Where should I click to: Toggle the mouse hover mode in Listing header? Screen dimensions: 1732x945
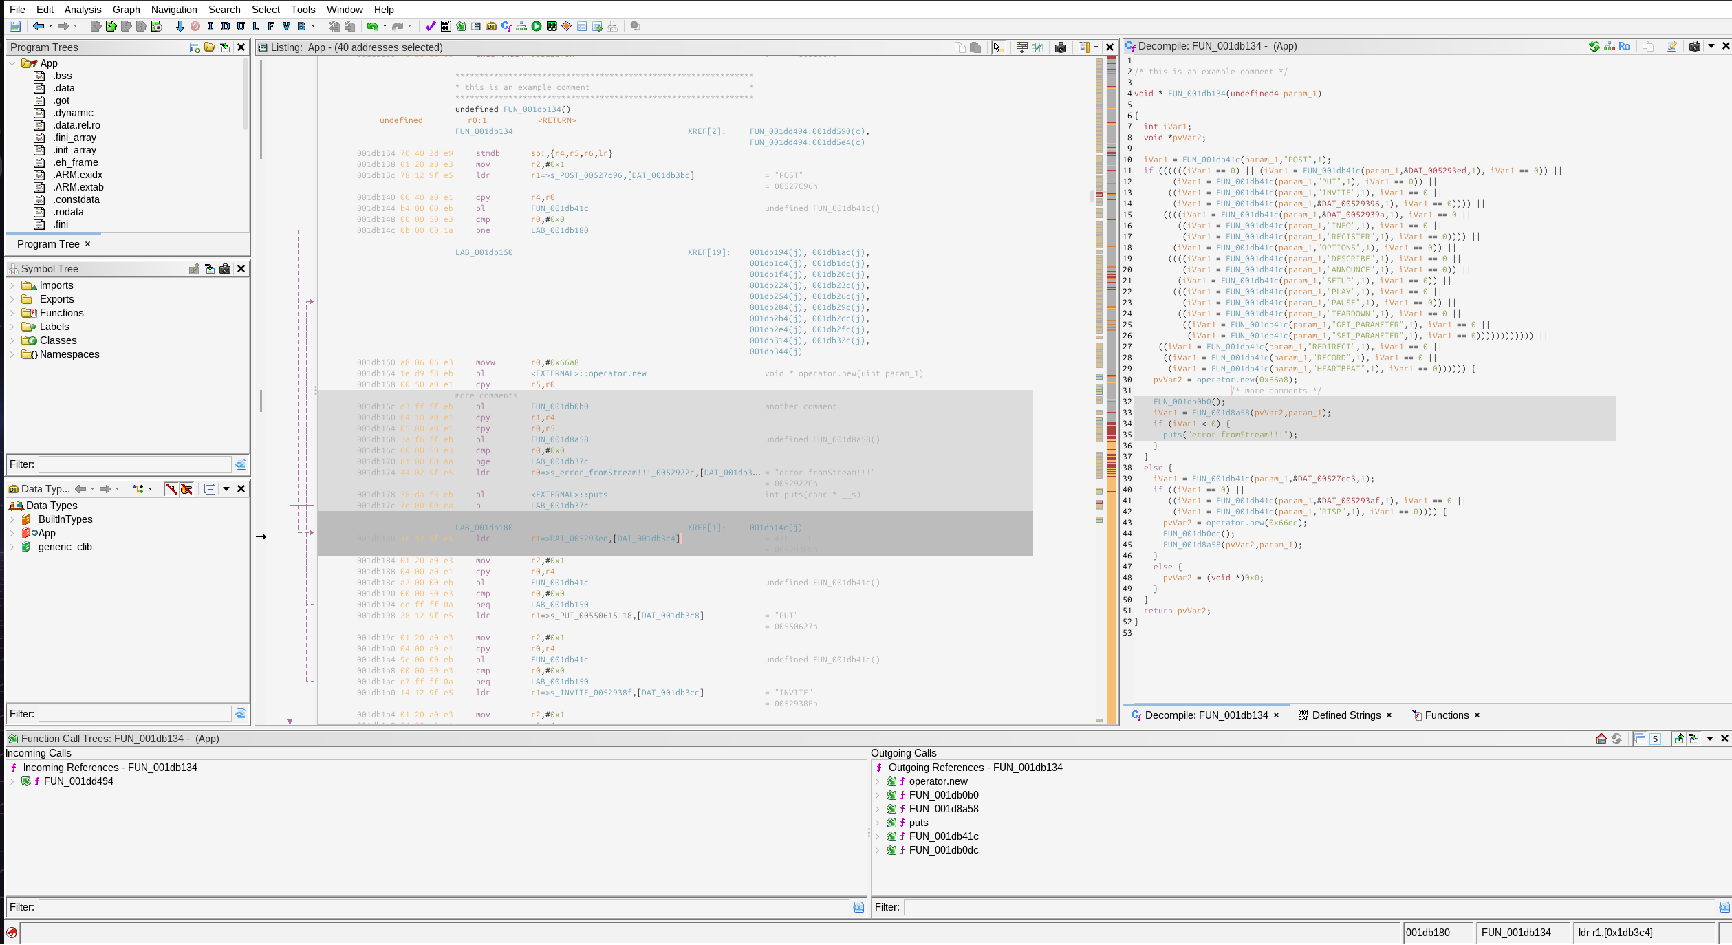[998, 47]
